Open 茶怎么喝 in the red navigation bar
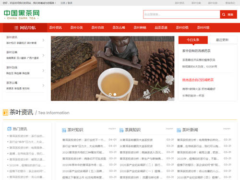 119,28
